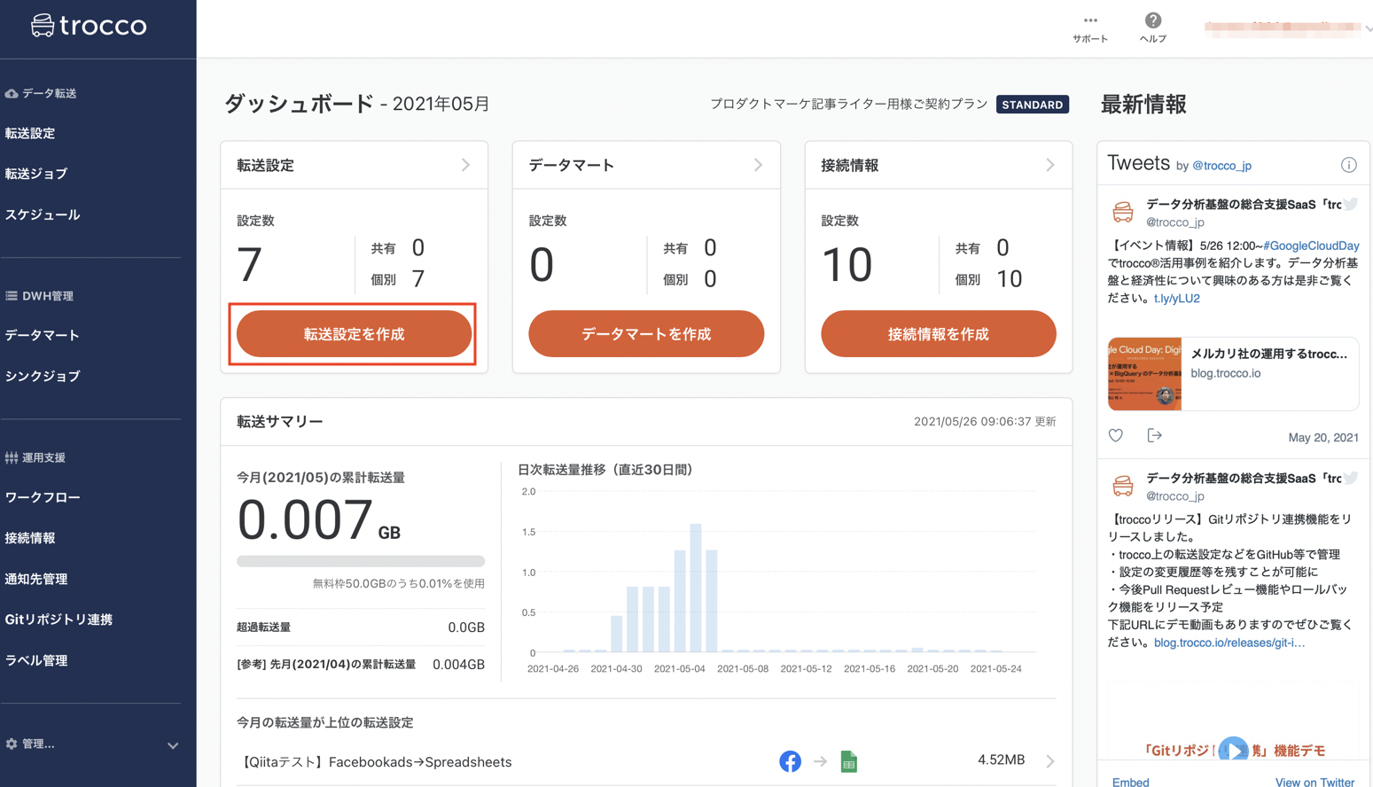
Task: Click trocco avatar on second tweet
Action: (1123, 486)
